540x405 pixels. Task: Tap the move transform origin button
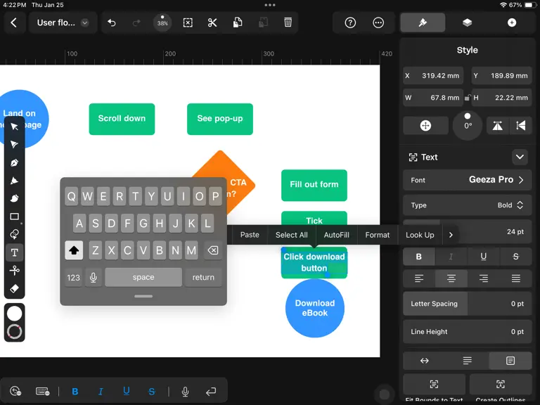[425, 125]
